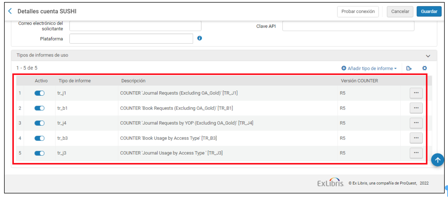The height and width of the screenshot is (197, 448).
Task: Open the table settings gear icon
Action: 425,68
